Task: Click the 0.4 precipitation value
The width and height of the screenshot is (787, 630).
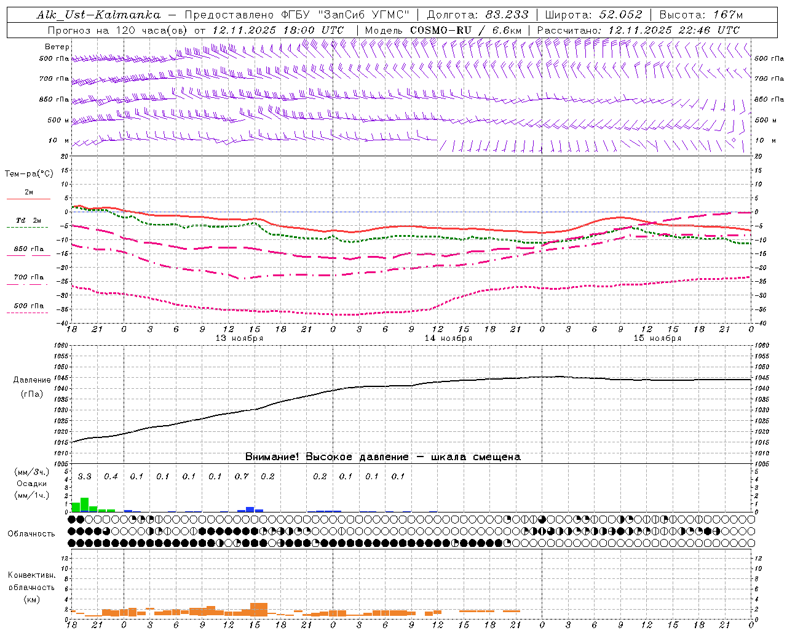Action: click(111, 477)
